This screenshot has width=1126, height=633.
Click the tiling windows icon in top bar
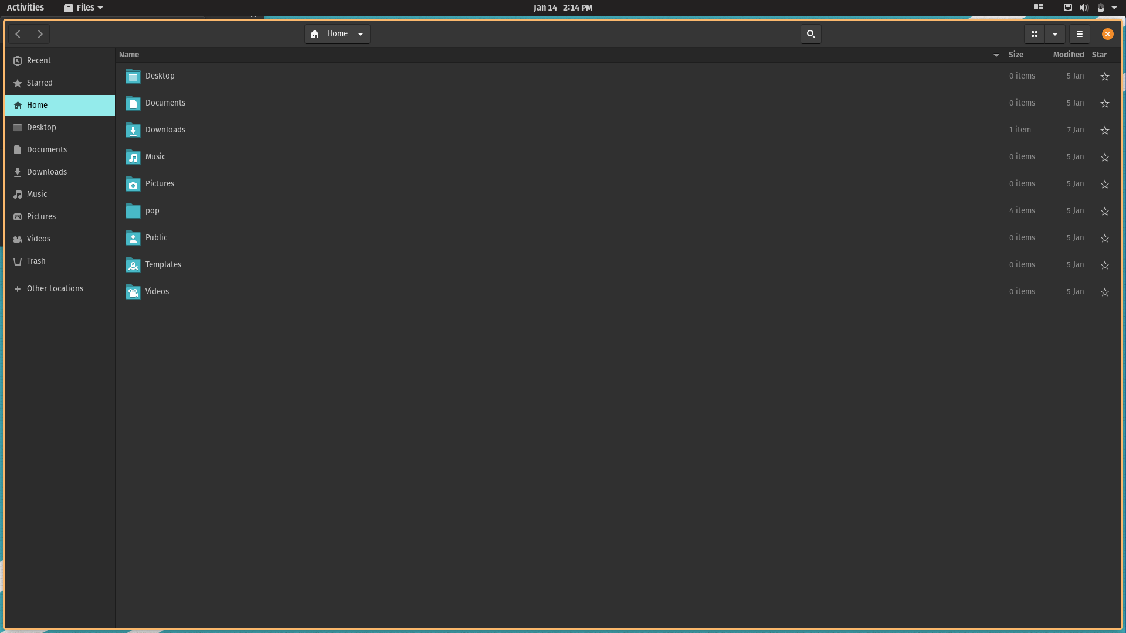point(1039,8)
